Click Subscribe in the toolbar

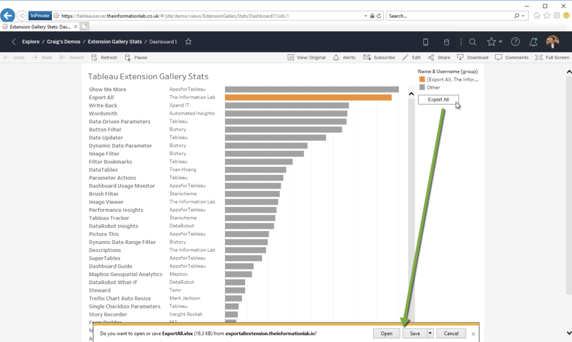(379, 57)
